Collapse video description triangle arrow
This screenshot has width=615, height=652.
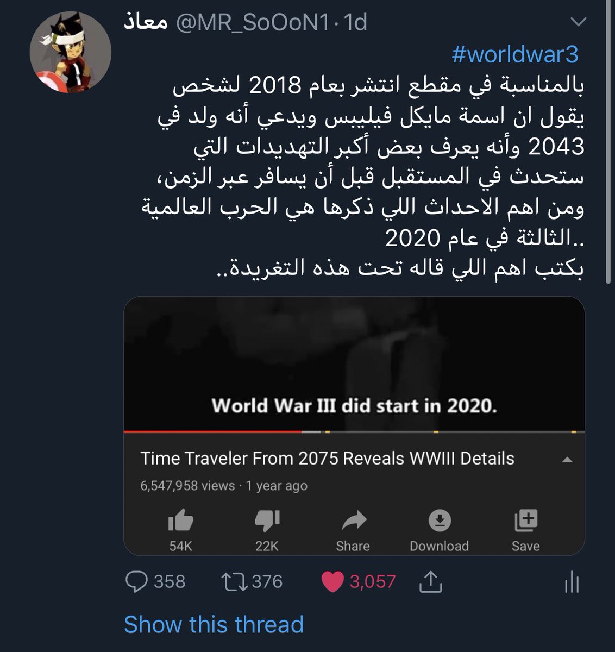[567, 460]
